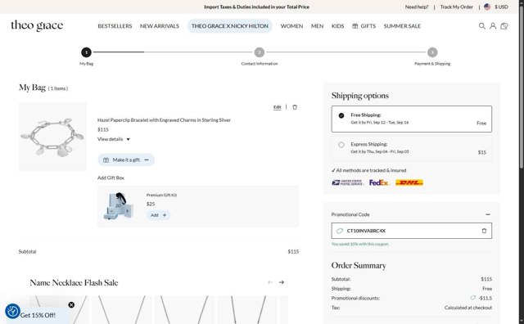
Task: Click the '-$11.5' promotional discount value
Action: point(485,298)
